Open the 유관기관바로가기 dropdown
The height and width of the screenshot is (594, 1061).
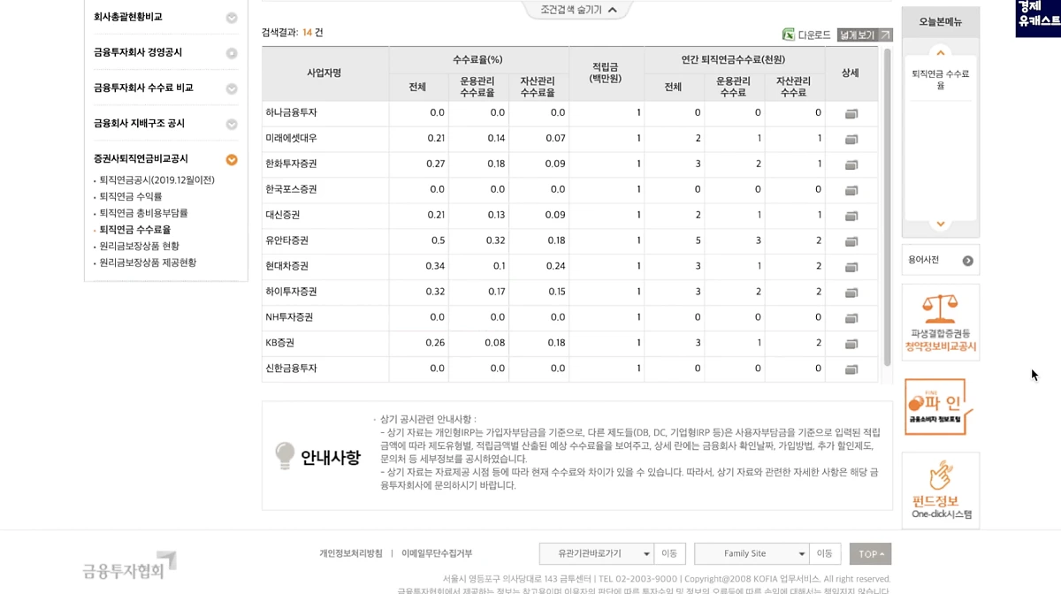click(x=597, y=553)
